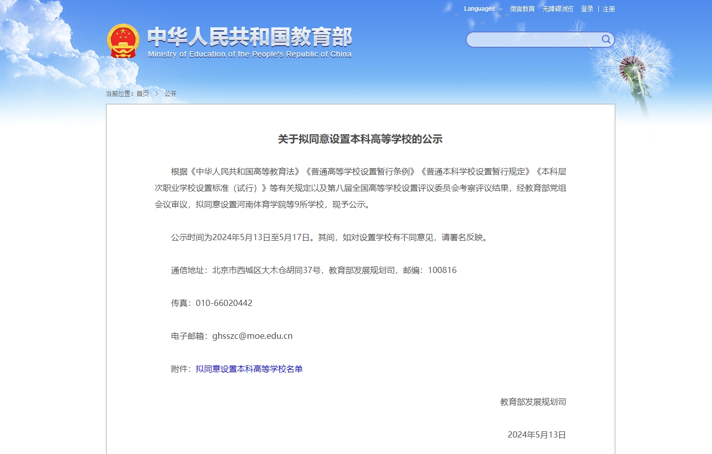Click the magnifying glass search icon
The width and height of the screenshot is (712, 454).
coord(606,40)
